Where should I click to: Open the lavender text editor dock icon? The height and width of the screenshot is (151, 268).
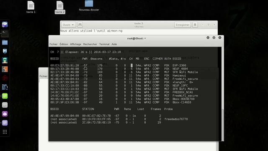tap(5, 123)
